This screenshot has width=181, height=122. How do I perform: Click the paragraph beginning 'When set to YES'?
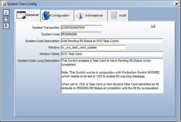coord(110,86)
